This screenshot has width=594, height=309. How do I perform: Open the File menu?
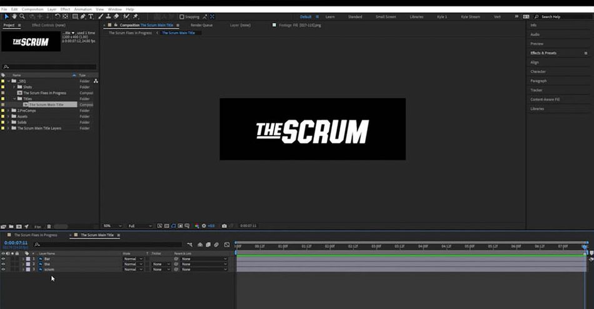(x=4, y=9)
